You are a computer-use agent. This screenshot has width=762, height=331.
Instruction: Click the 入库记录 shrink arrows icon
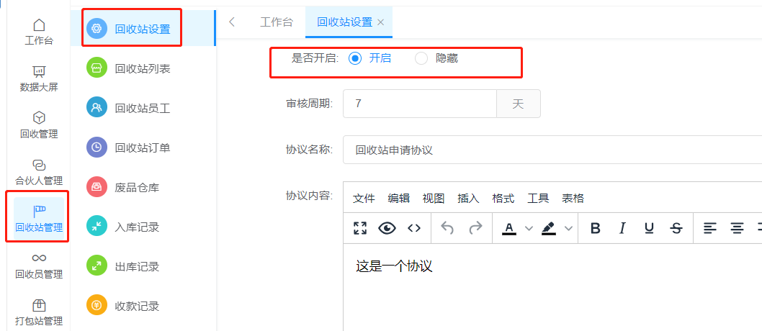coord(97,226)
